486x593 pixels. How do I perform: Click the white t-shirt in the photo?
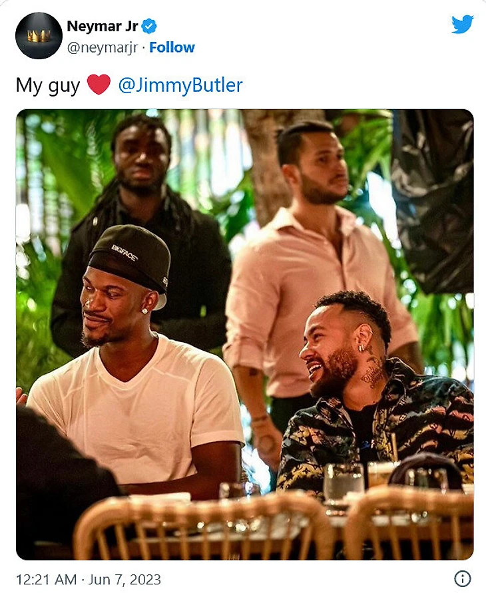pos(138,410)
